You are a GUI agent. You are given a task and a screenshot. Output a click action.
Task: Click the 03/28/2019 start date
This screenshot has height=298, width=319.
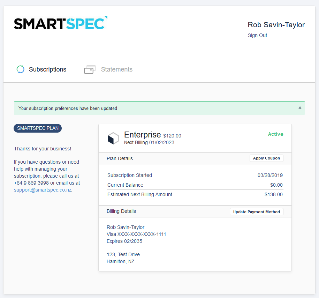pyautogui.click(x=270, y=176)
